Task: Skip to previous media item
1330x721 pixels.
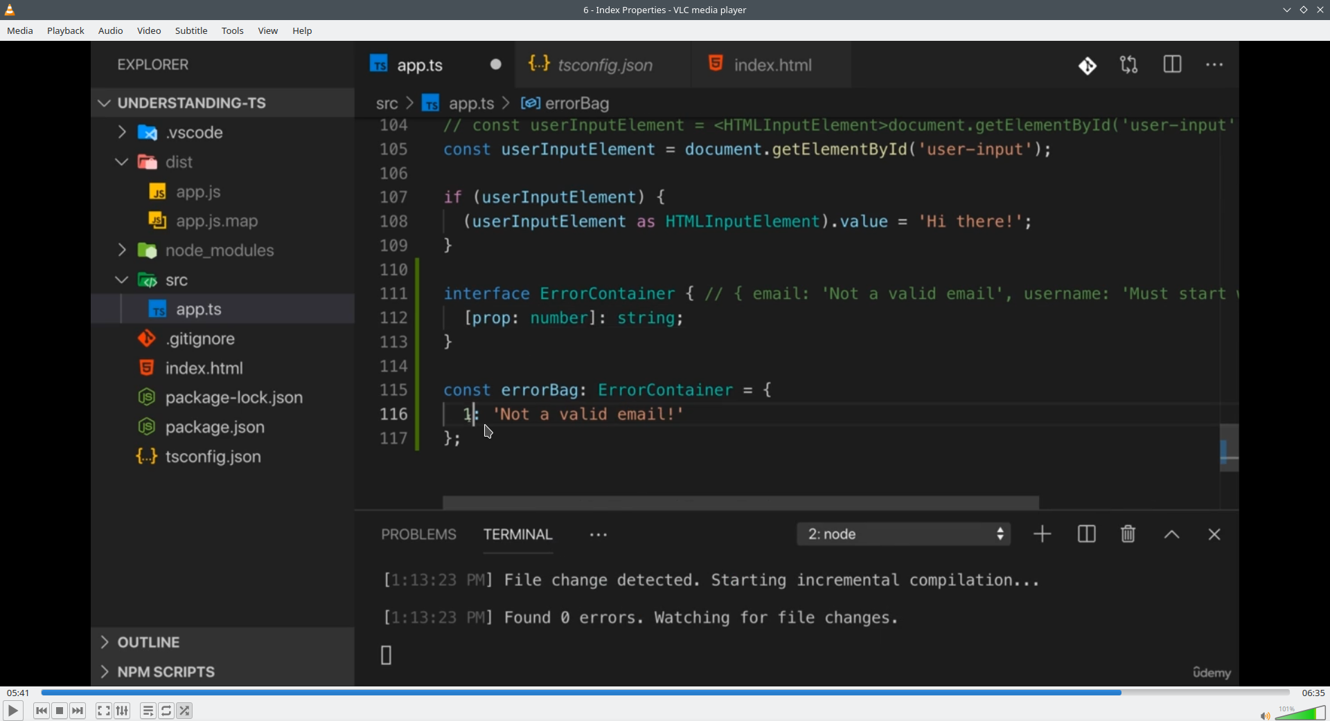Action: pyautogui.click(x=42, y=711)
